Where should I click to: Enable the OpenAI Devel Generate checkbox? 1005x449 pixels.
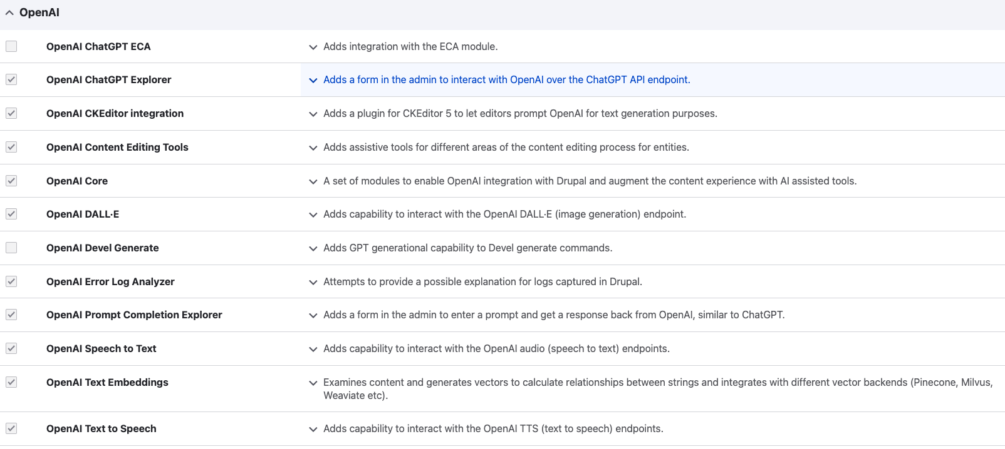tap(11, 248)
